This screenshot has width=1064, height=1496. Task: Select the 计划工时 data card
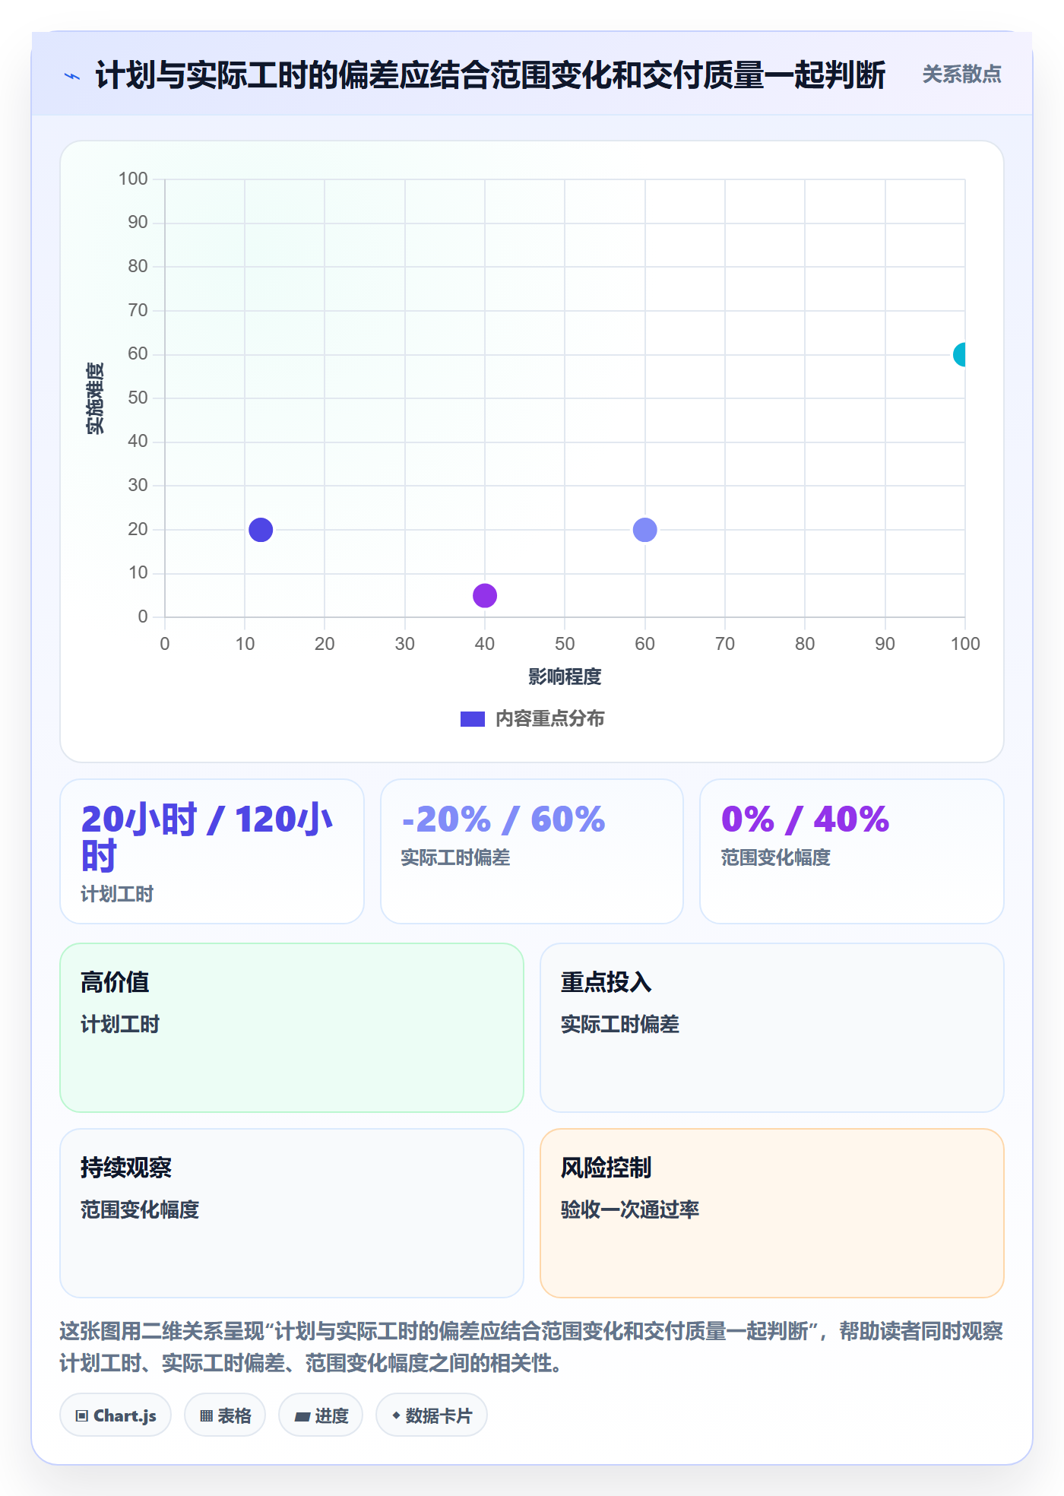[x=212, y=851]
